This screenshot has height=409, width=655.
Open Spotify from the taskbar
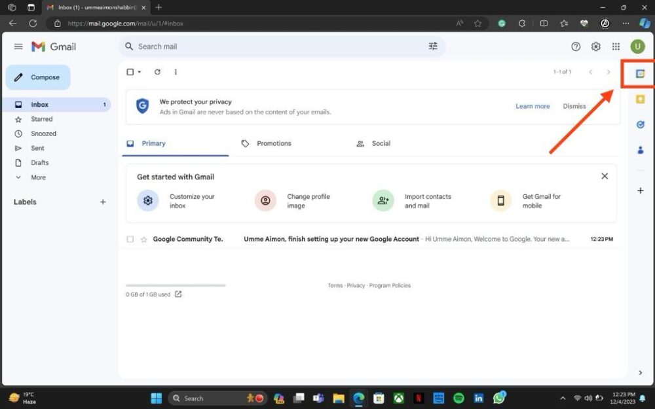[458, 398]
